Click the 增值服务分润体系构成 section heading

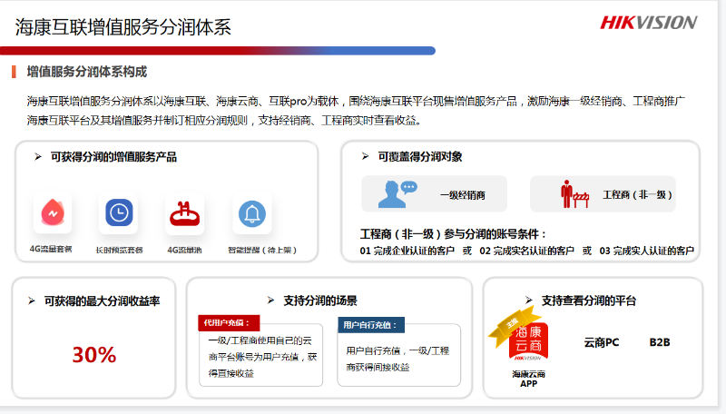[87, 72]
